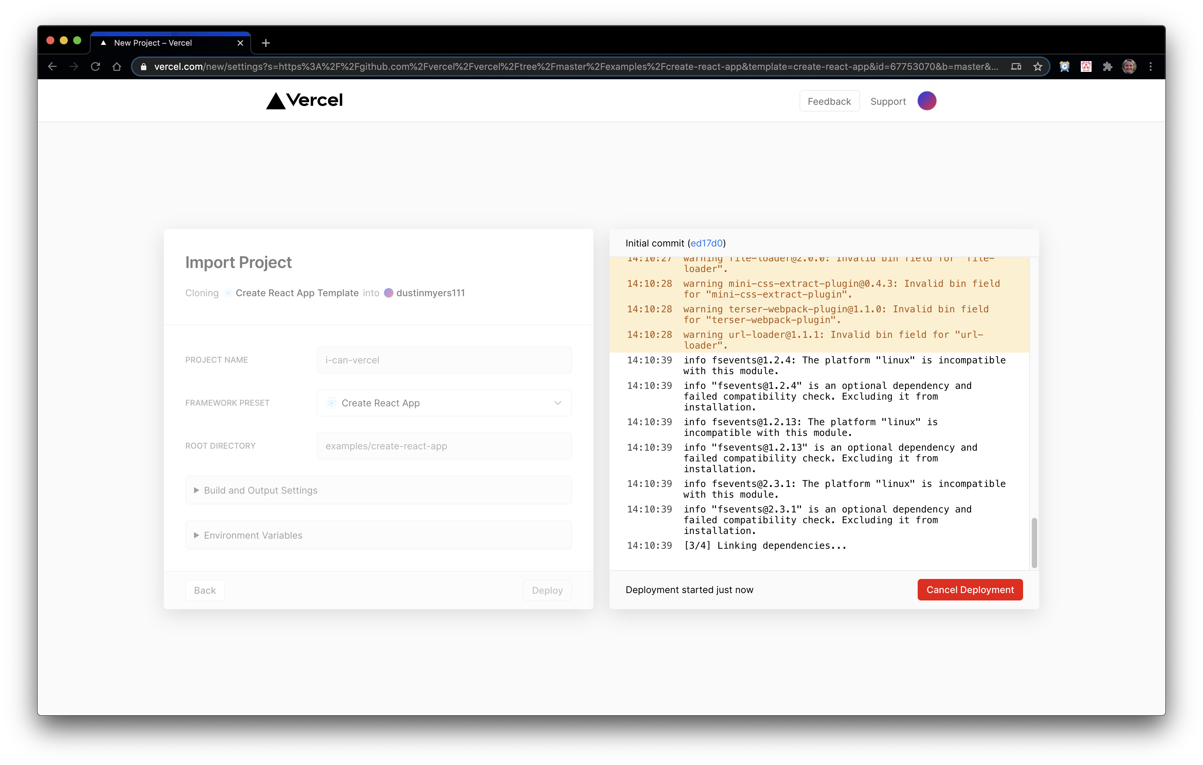Open the Extensions puzzle icon
The image size is (1203, 765).
tap(1108, 66)
